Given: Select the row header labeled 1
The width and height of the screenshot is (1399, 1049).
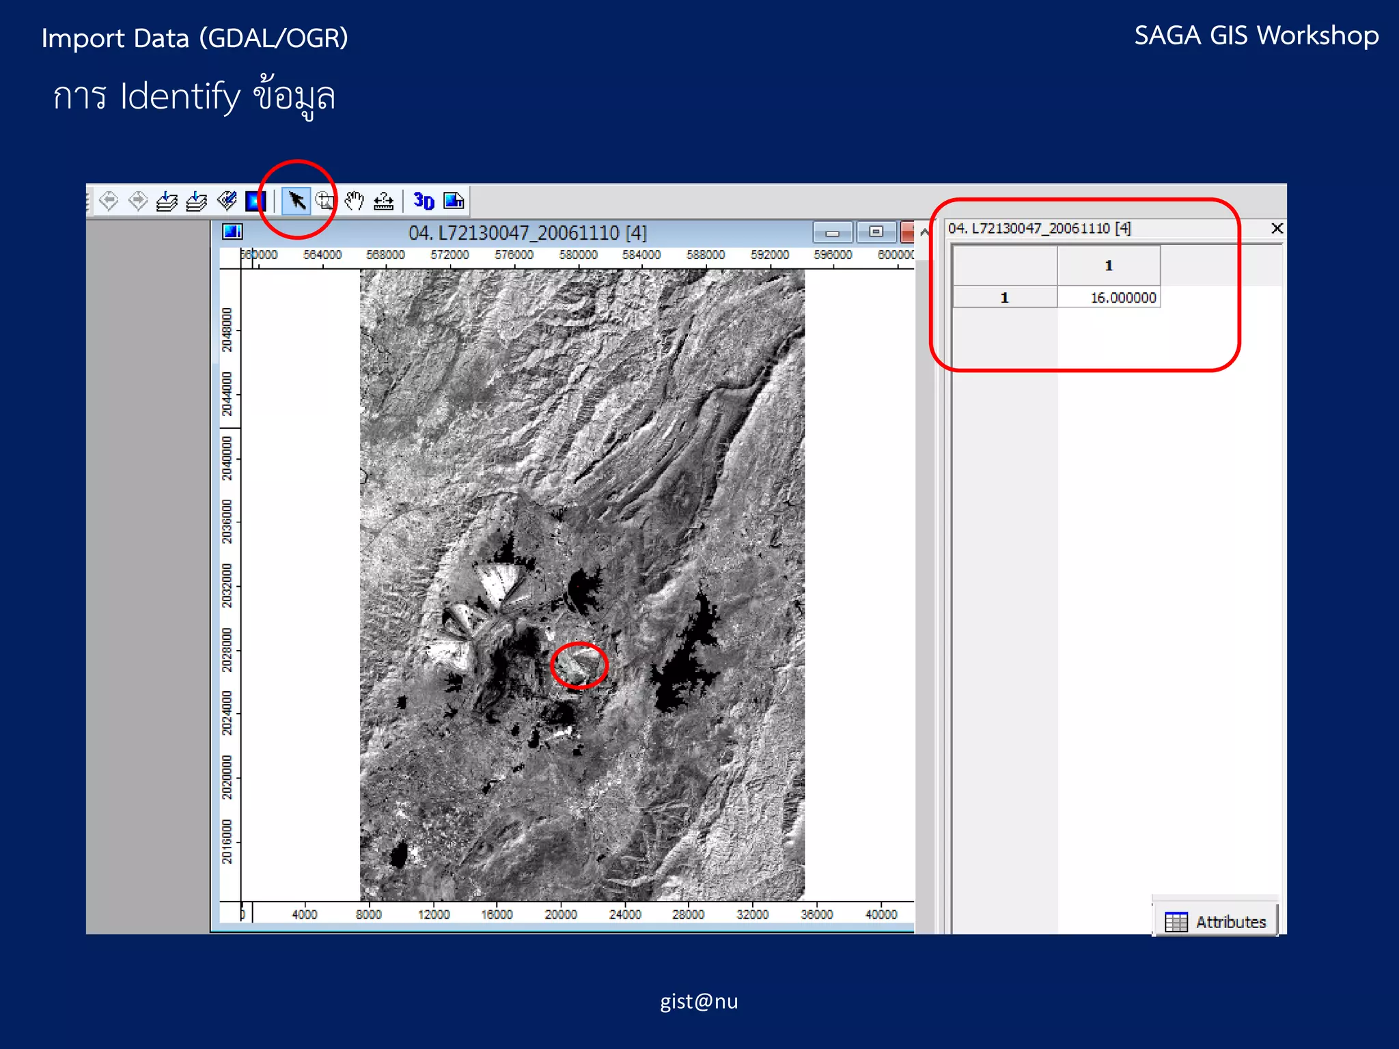Looking at the screenshot, I should 1005,298.
